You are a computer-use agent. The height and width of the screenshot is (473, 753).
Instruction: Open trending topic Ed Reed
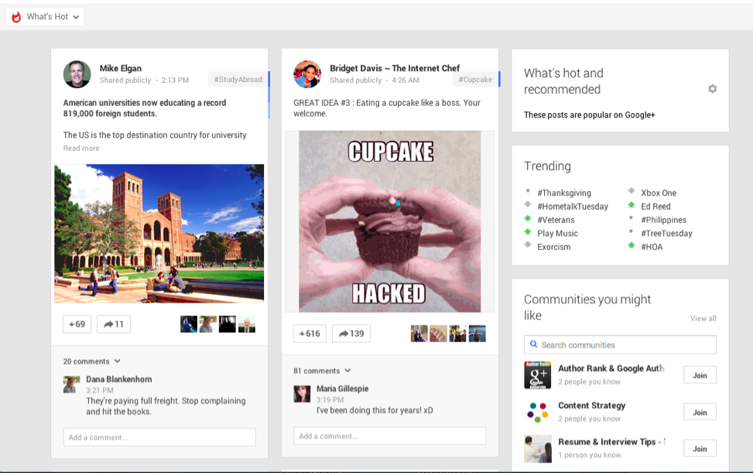tap(655, 207)
